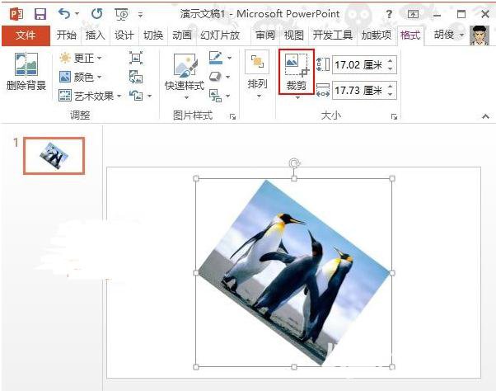The image size is (496, 391).
Task: Open the 大小 group dialog launcher
Action: click(x=394, y=117)
